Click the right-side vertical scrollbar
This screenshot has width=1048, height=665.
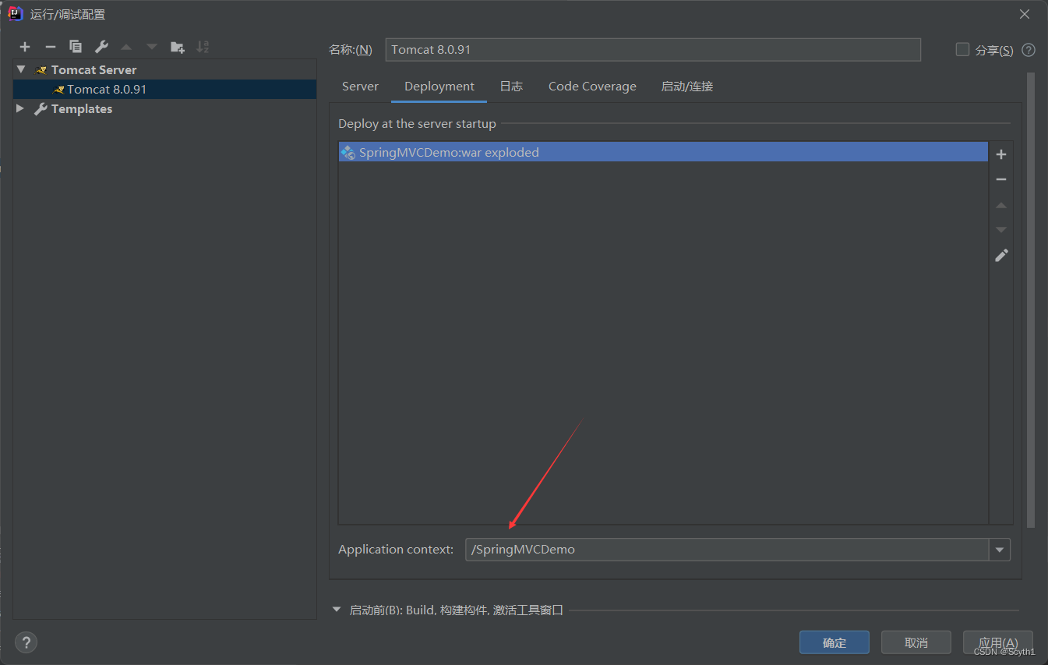coord(1031,300)
